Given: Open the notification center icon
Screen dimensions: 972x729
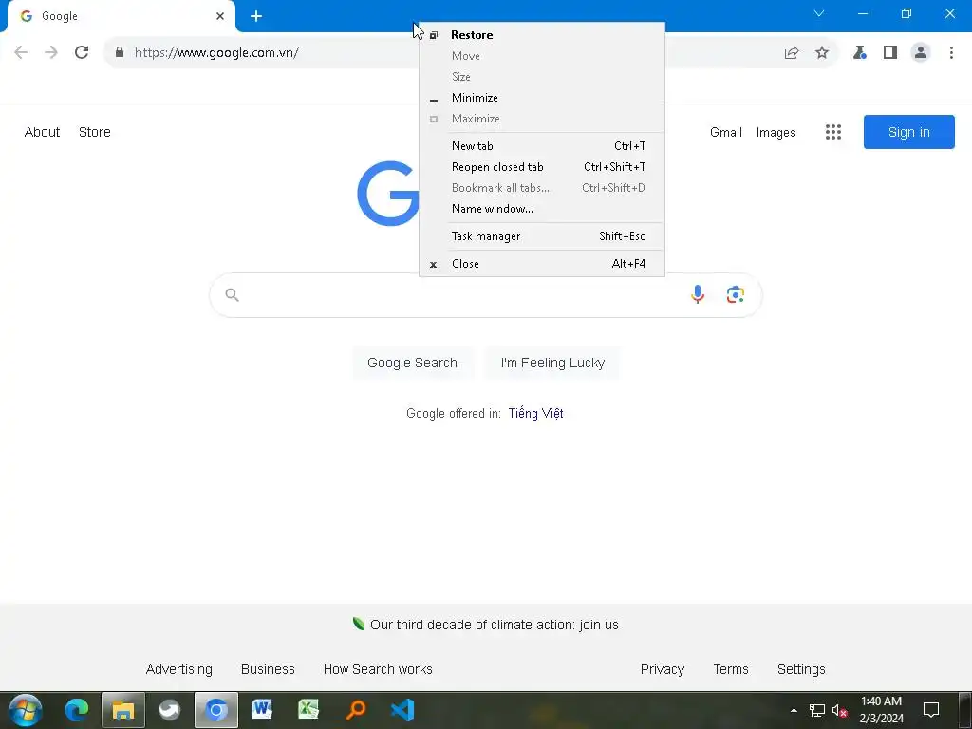Looking at the screenshot, I should point(931,710).
